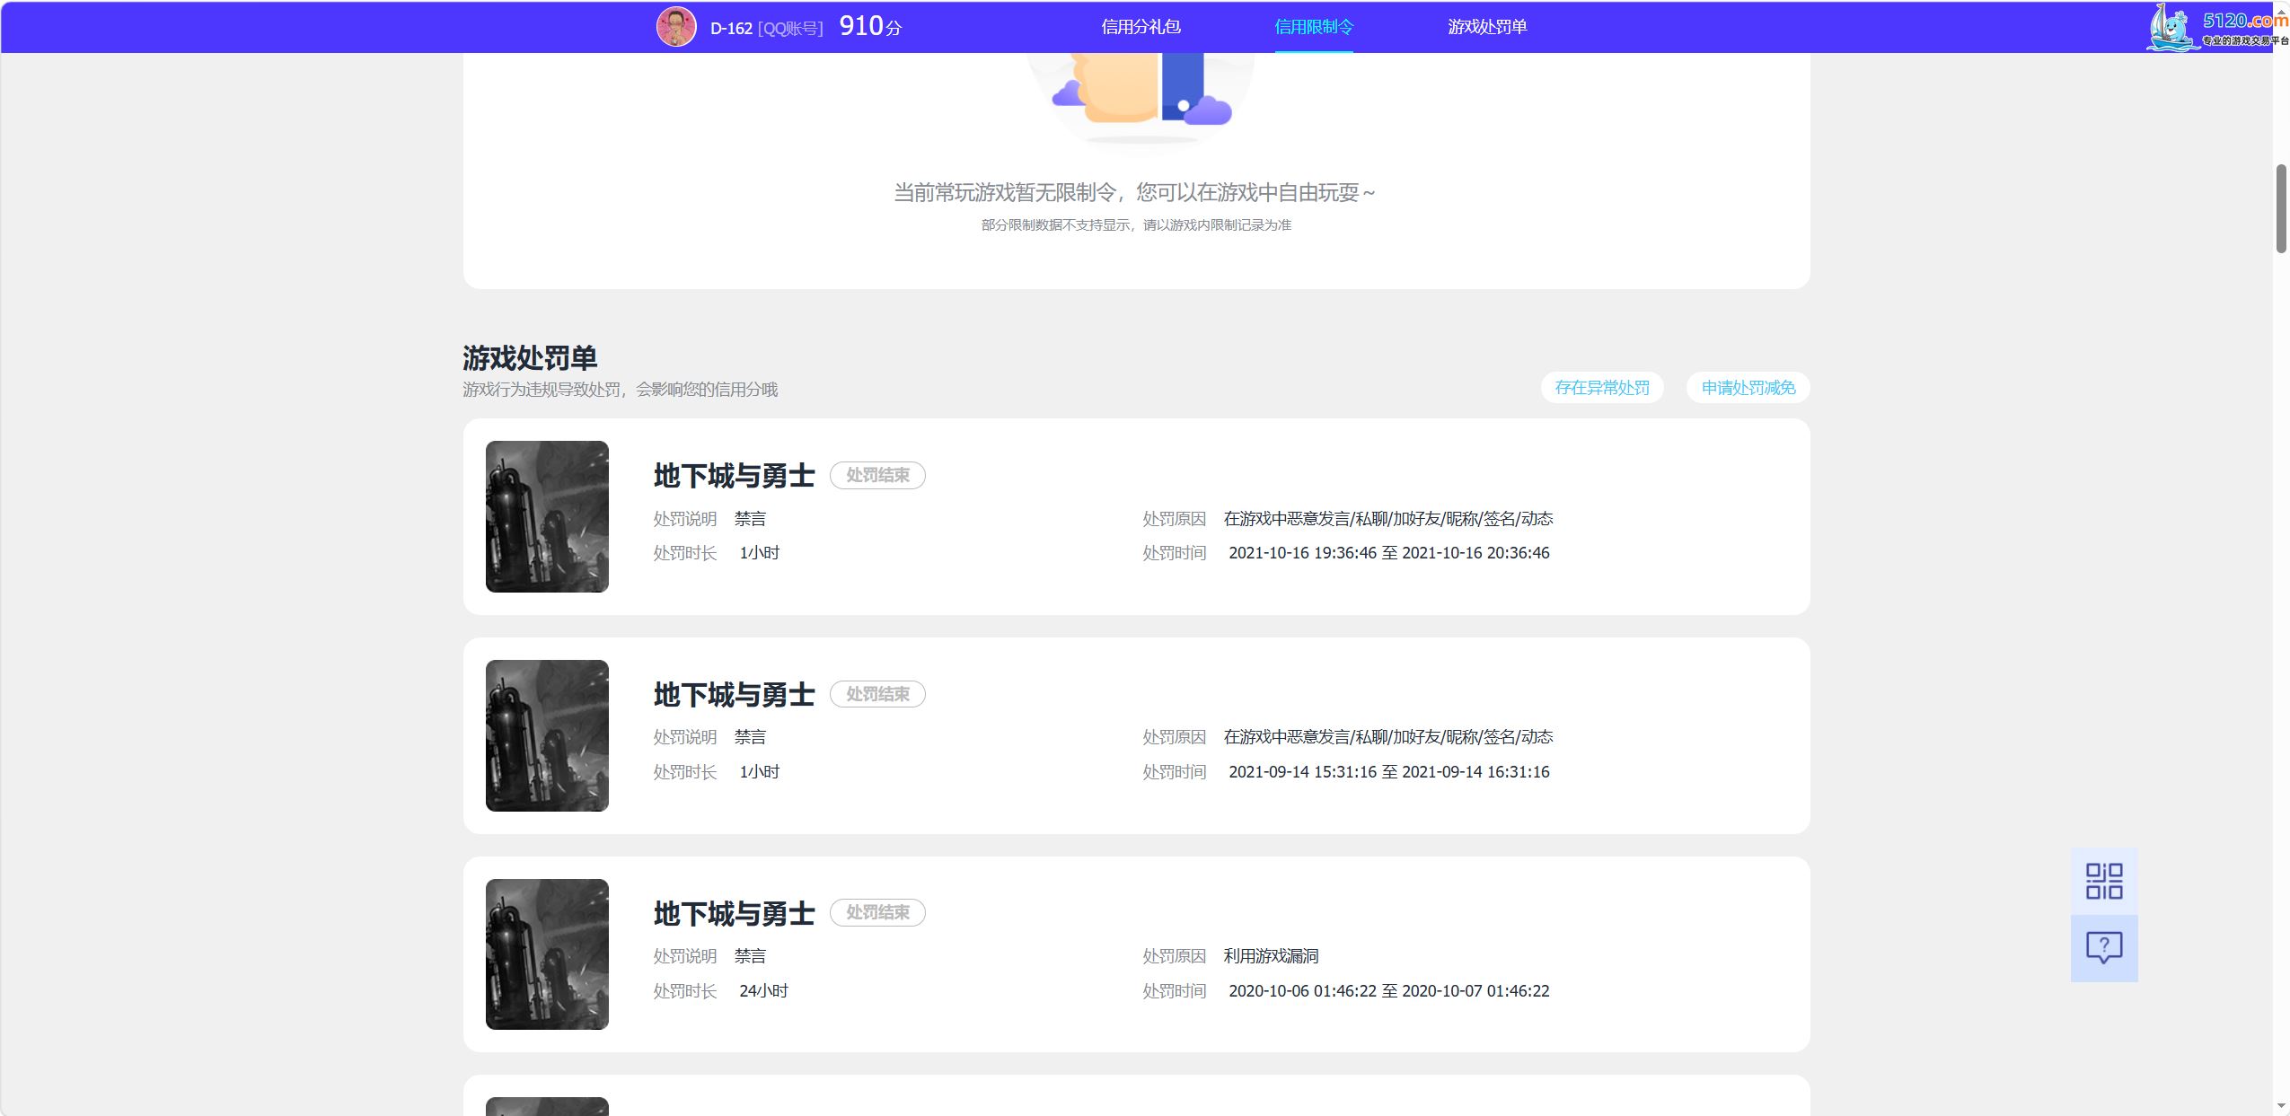The image size is (2290, 1116).
Task: Click the time range starting 2021-10-16 19:36:46
Action: [x=1388, y=553]
